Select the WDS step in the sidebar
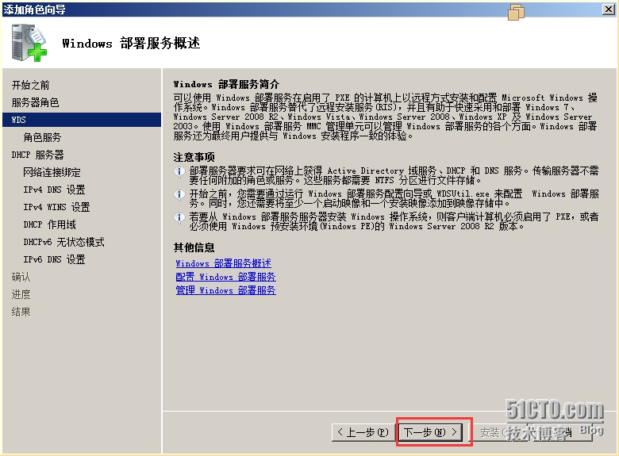Image resolution: width=619 pixels, height=456 pixels. [x=82, y=120]
